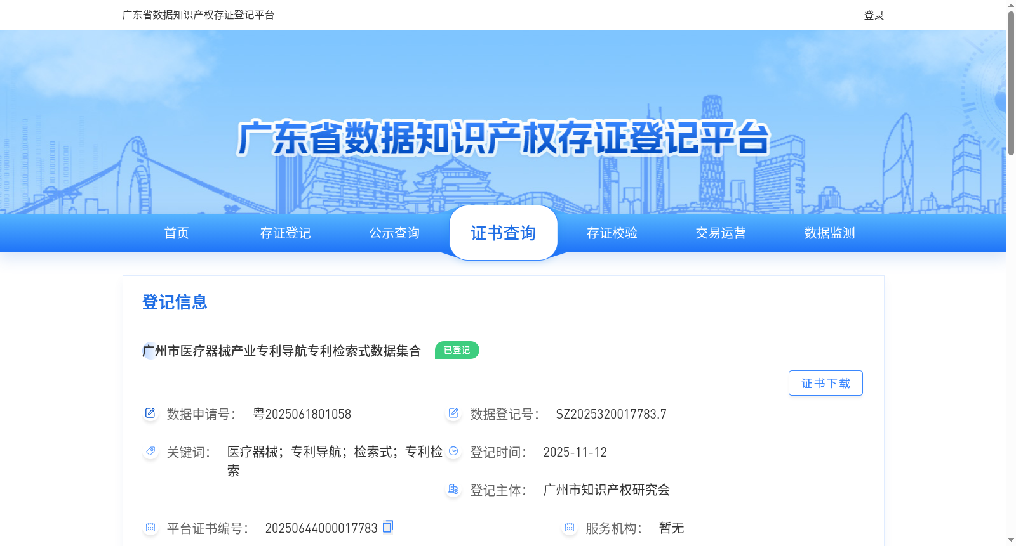Viewport: 1016px width, 546px height.
Task: Click the 关键词 label
Action: pos(189,452)
